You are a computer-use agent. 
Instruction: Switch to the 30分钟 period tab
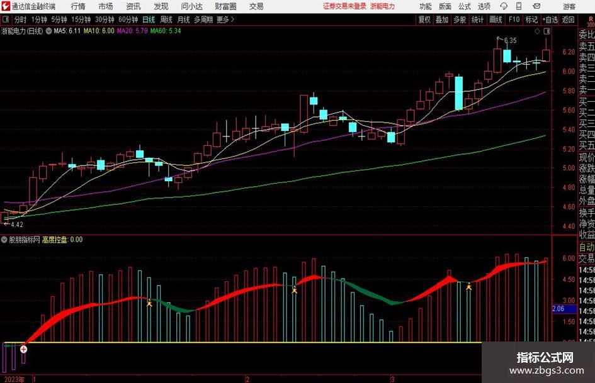pos(105,19)
